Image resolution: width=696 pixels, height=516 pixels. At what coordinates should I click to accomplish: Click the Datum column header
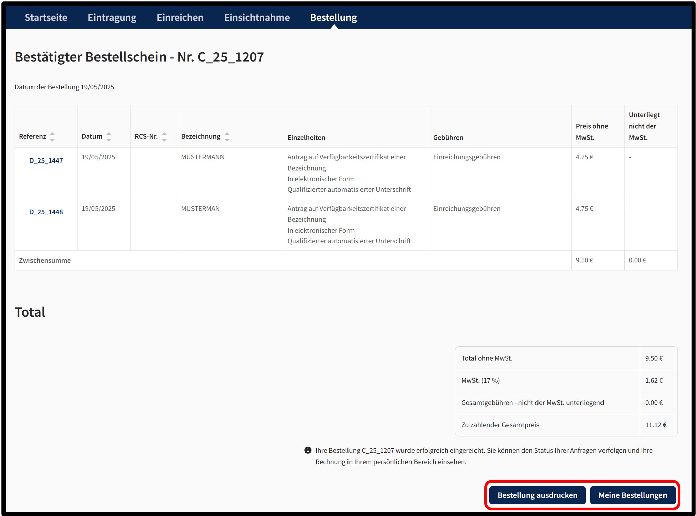pyautogui.click(x=92, y=136)
